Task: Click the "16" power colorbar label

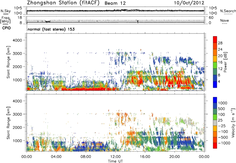Action: tap(220, 62)
